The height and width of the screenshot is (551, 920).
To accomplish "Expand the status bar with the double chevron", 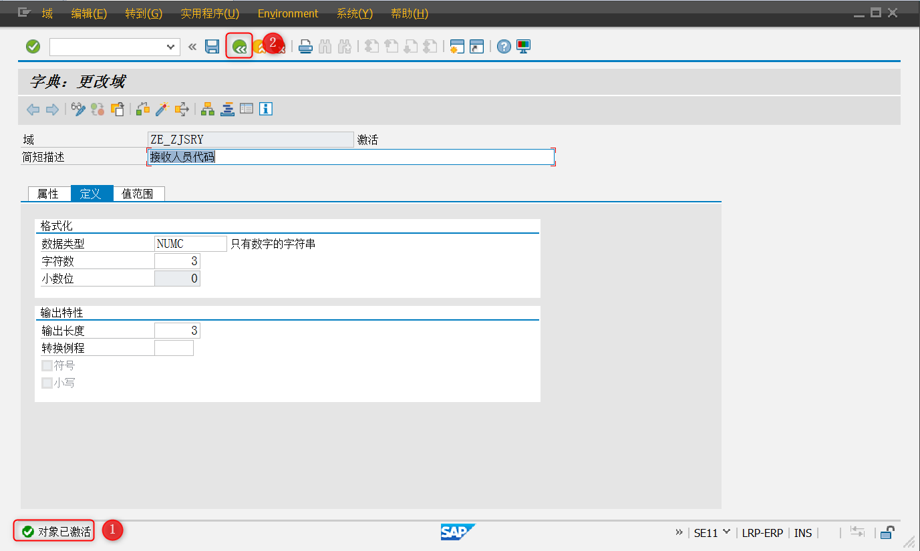I will (679, 532).
